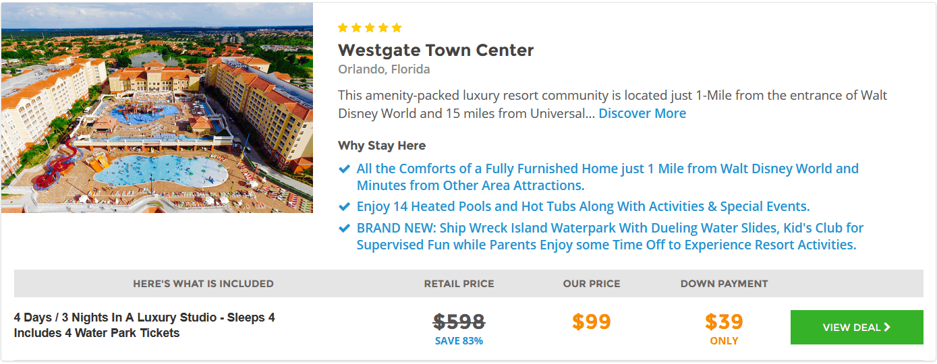
Task: Click the first gold rating star
Action: [x=343, y=28]
